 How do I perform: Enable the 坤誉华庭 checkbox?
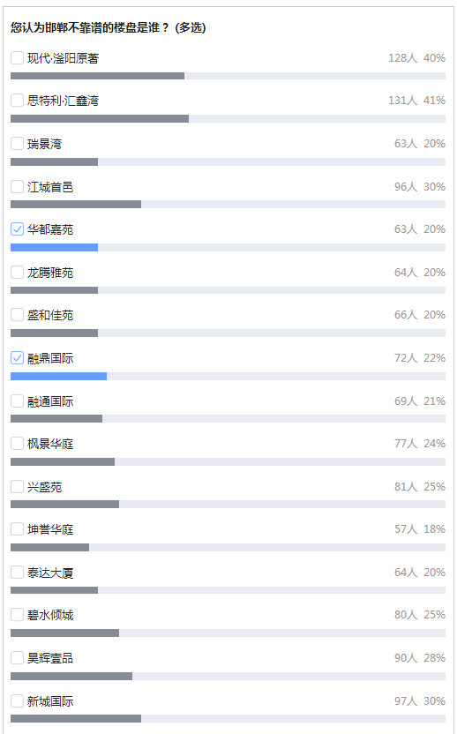[x=17, y=529]
